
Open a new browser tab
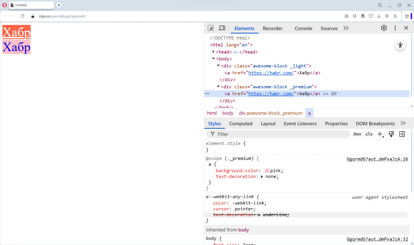click(x=59, y=5)
